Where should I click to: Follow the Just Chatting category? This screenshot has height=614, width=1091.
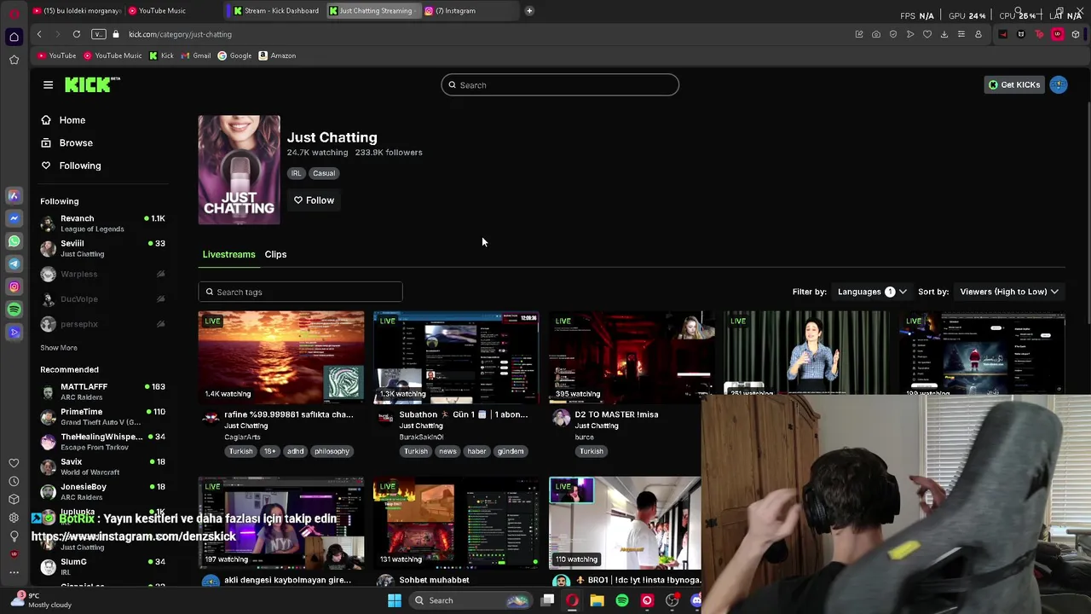tap(314, 200)
